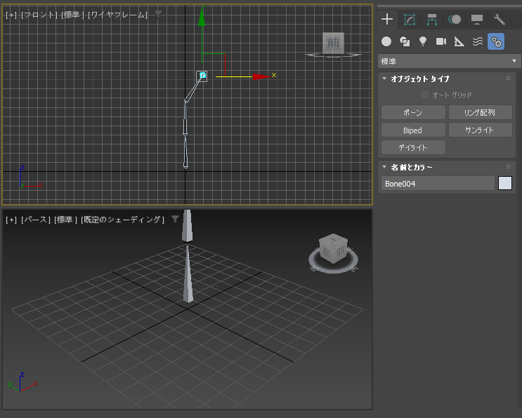Open the [パース] viewport view menu
The width and height of the screenshot is (522, 418).
[x=36, y=220]
